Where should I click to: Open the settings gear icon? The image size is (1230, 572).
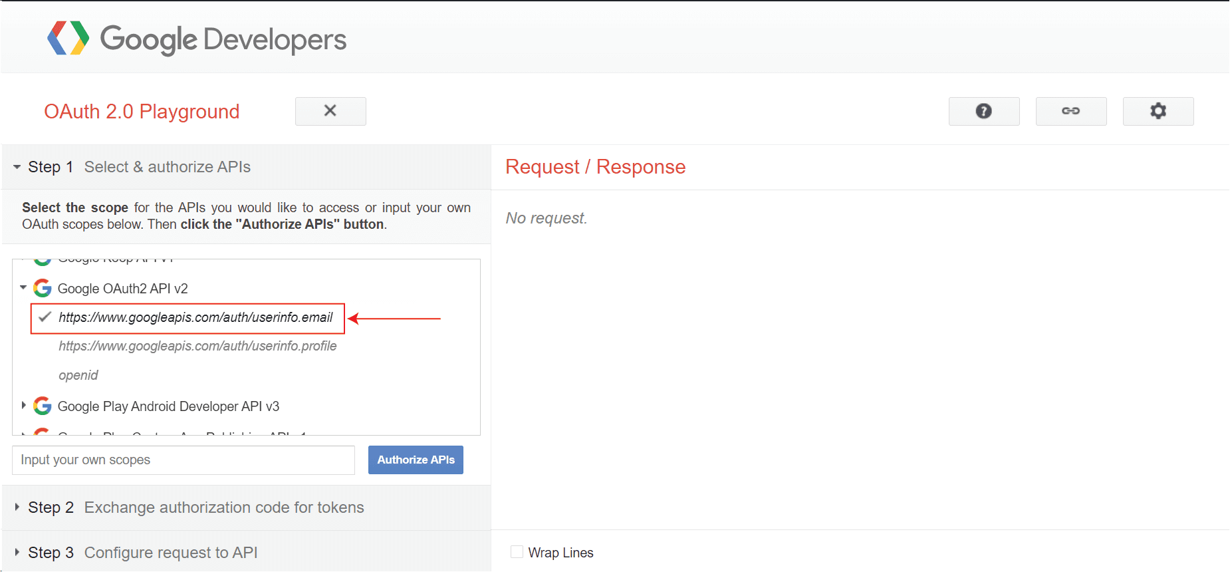(1158, 111)
